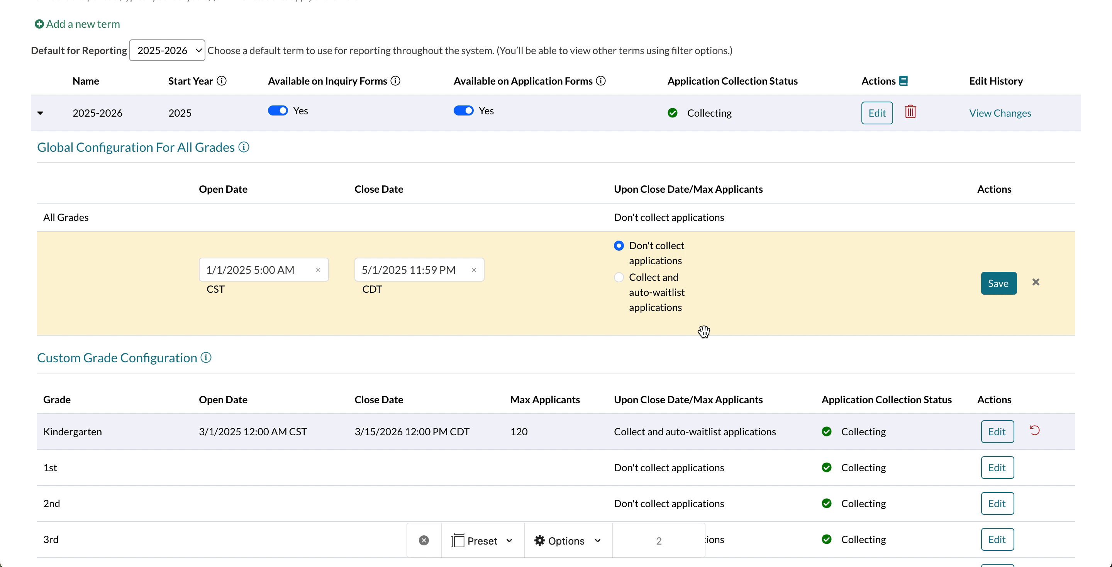The height and width of the screenshot is (567, 1112).
Task: Click Available on Inquiry Forms info icon
Action: pos(395,81)
